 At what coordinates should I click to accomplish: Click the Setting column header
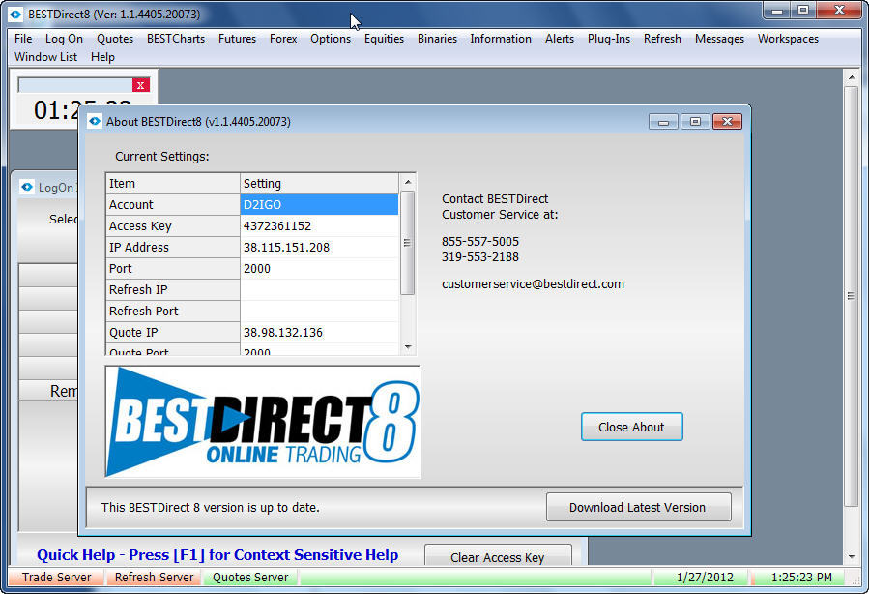(319, 184)
